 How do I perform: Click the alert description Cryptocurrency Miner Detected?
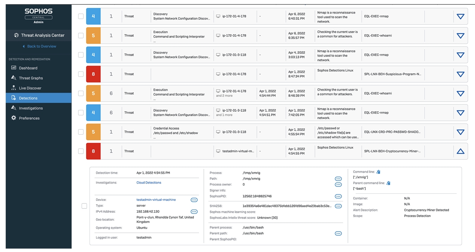point(426,210)
